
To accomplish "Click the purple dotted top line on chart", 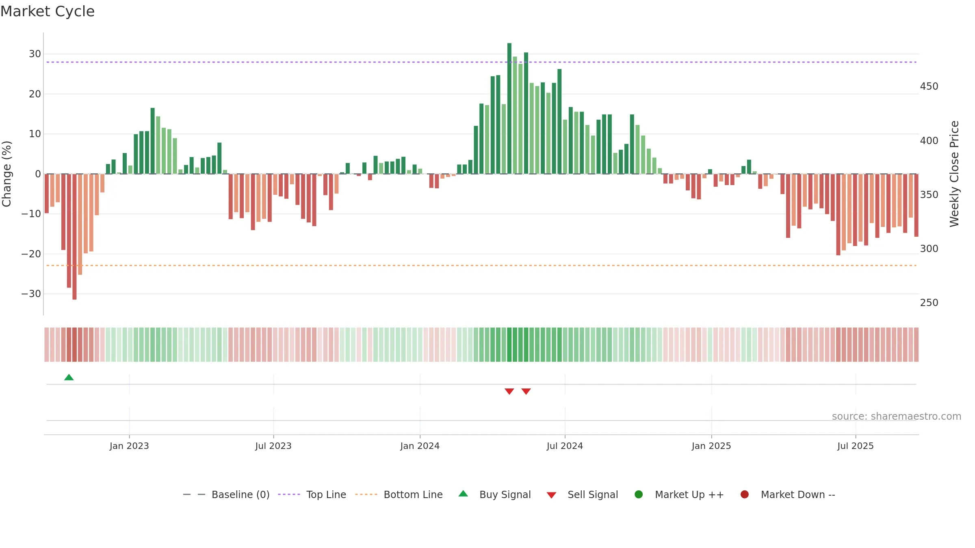I will 481,62.
